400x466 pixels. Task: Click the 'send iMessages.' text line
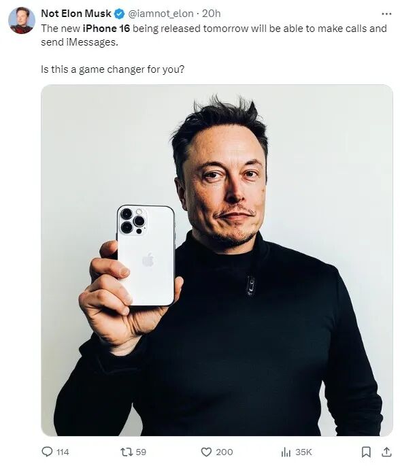coord(80,42)
